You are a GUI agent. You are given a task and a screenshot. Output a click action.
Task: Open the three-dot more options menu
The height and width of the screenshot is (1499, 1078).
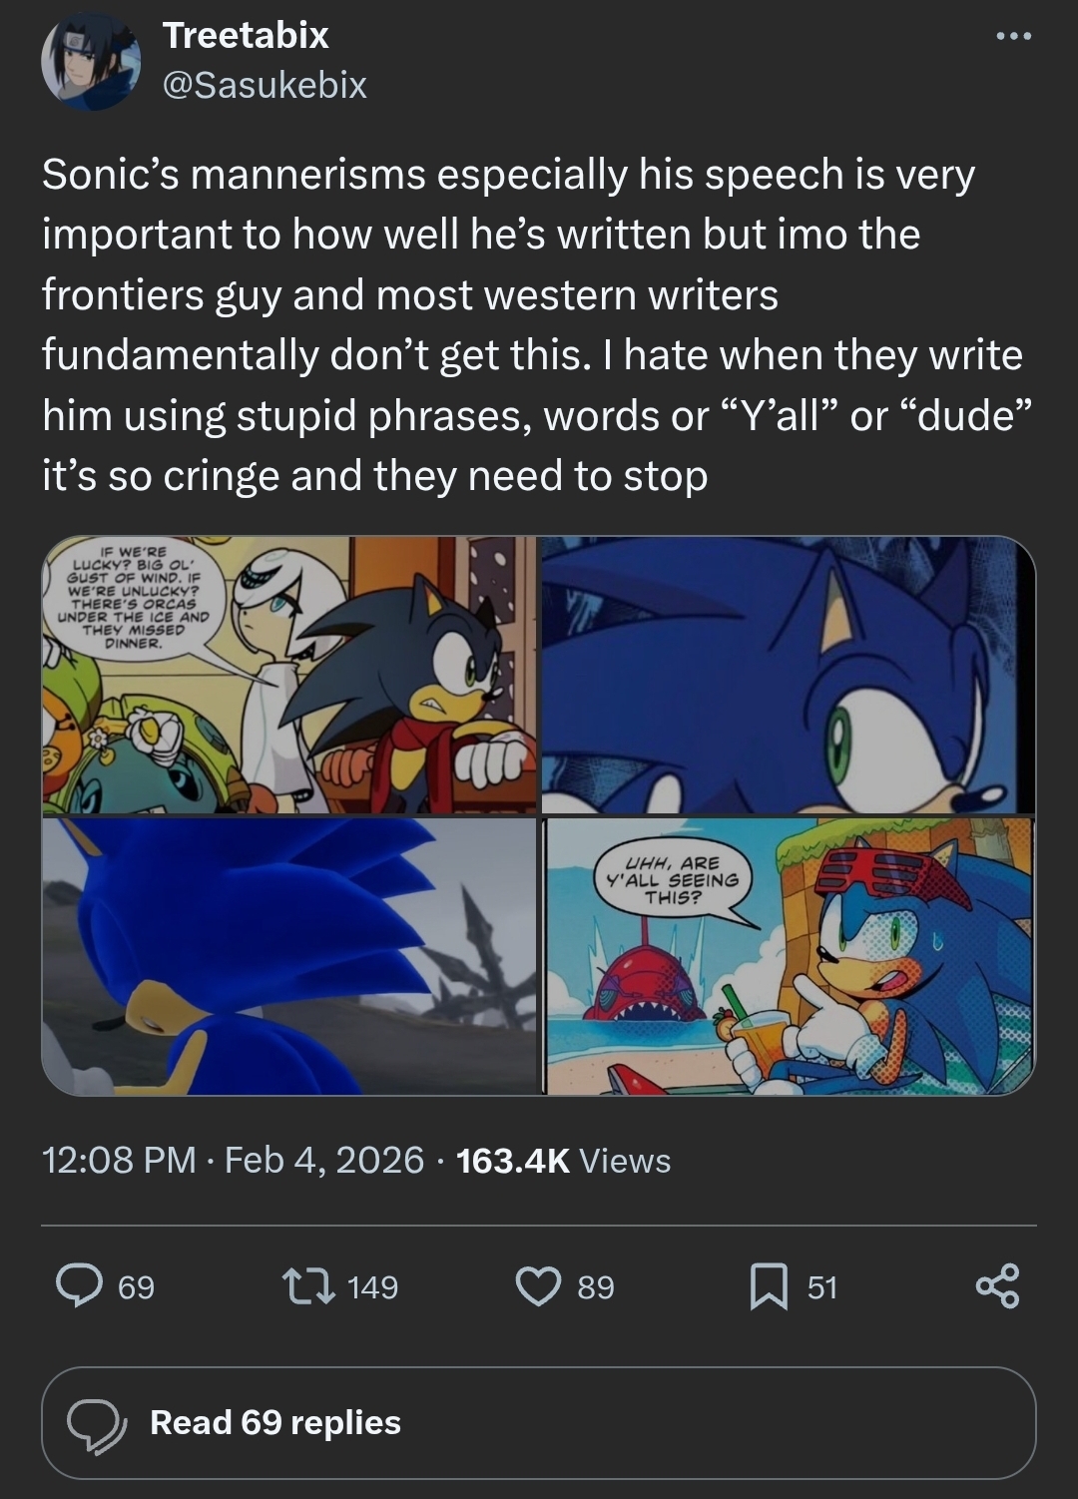click(1012, 37)
